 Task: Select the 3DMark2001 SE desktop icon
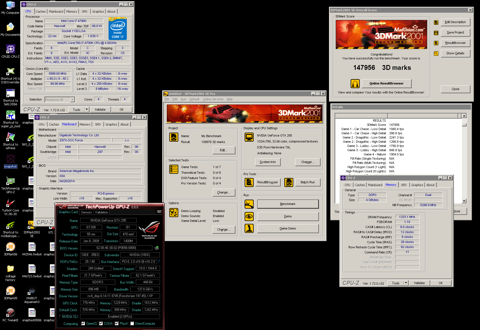point(32,229)
